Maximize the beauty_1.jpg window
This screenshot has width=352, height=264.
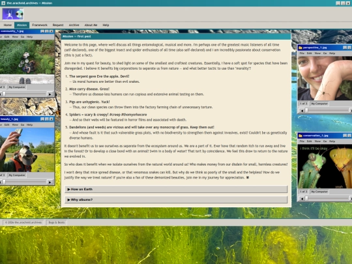tap(47, 119)
